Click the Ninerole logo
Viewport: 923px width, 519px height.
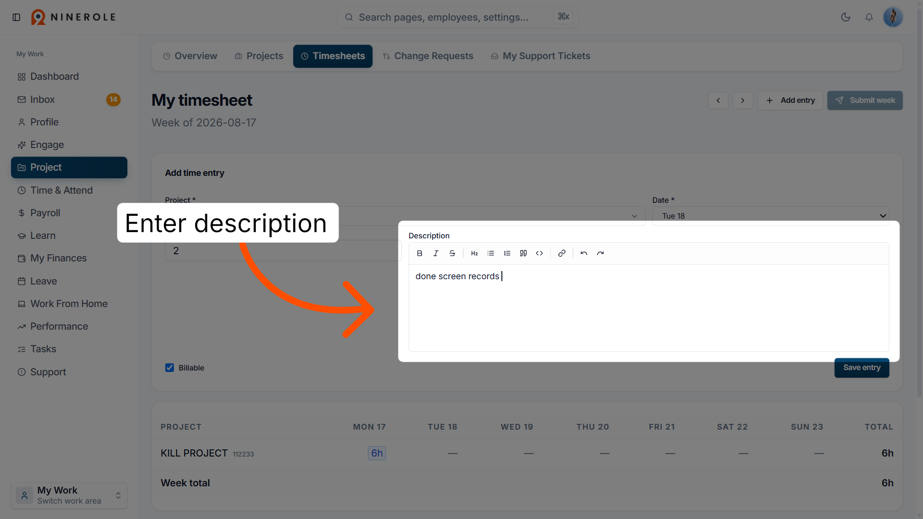[74, 17]
